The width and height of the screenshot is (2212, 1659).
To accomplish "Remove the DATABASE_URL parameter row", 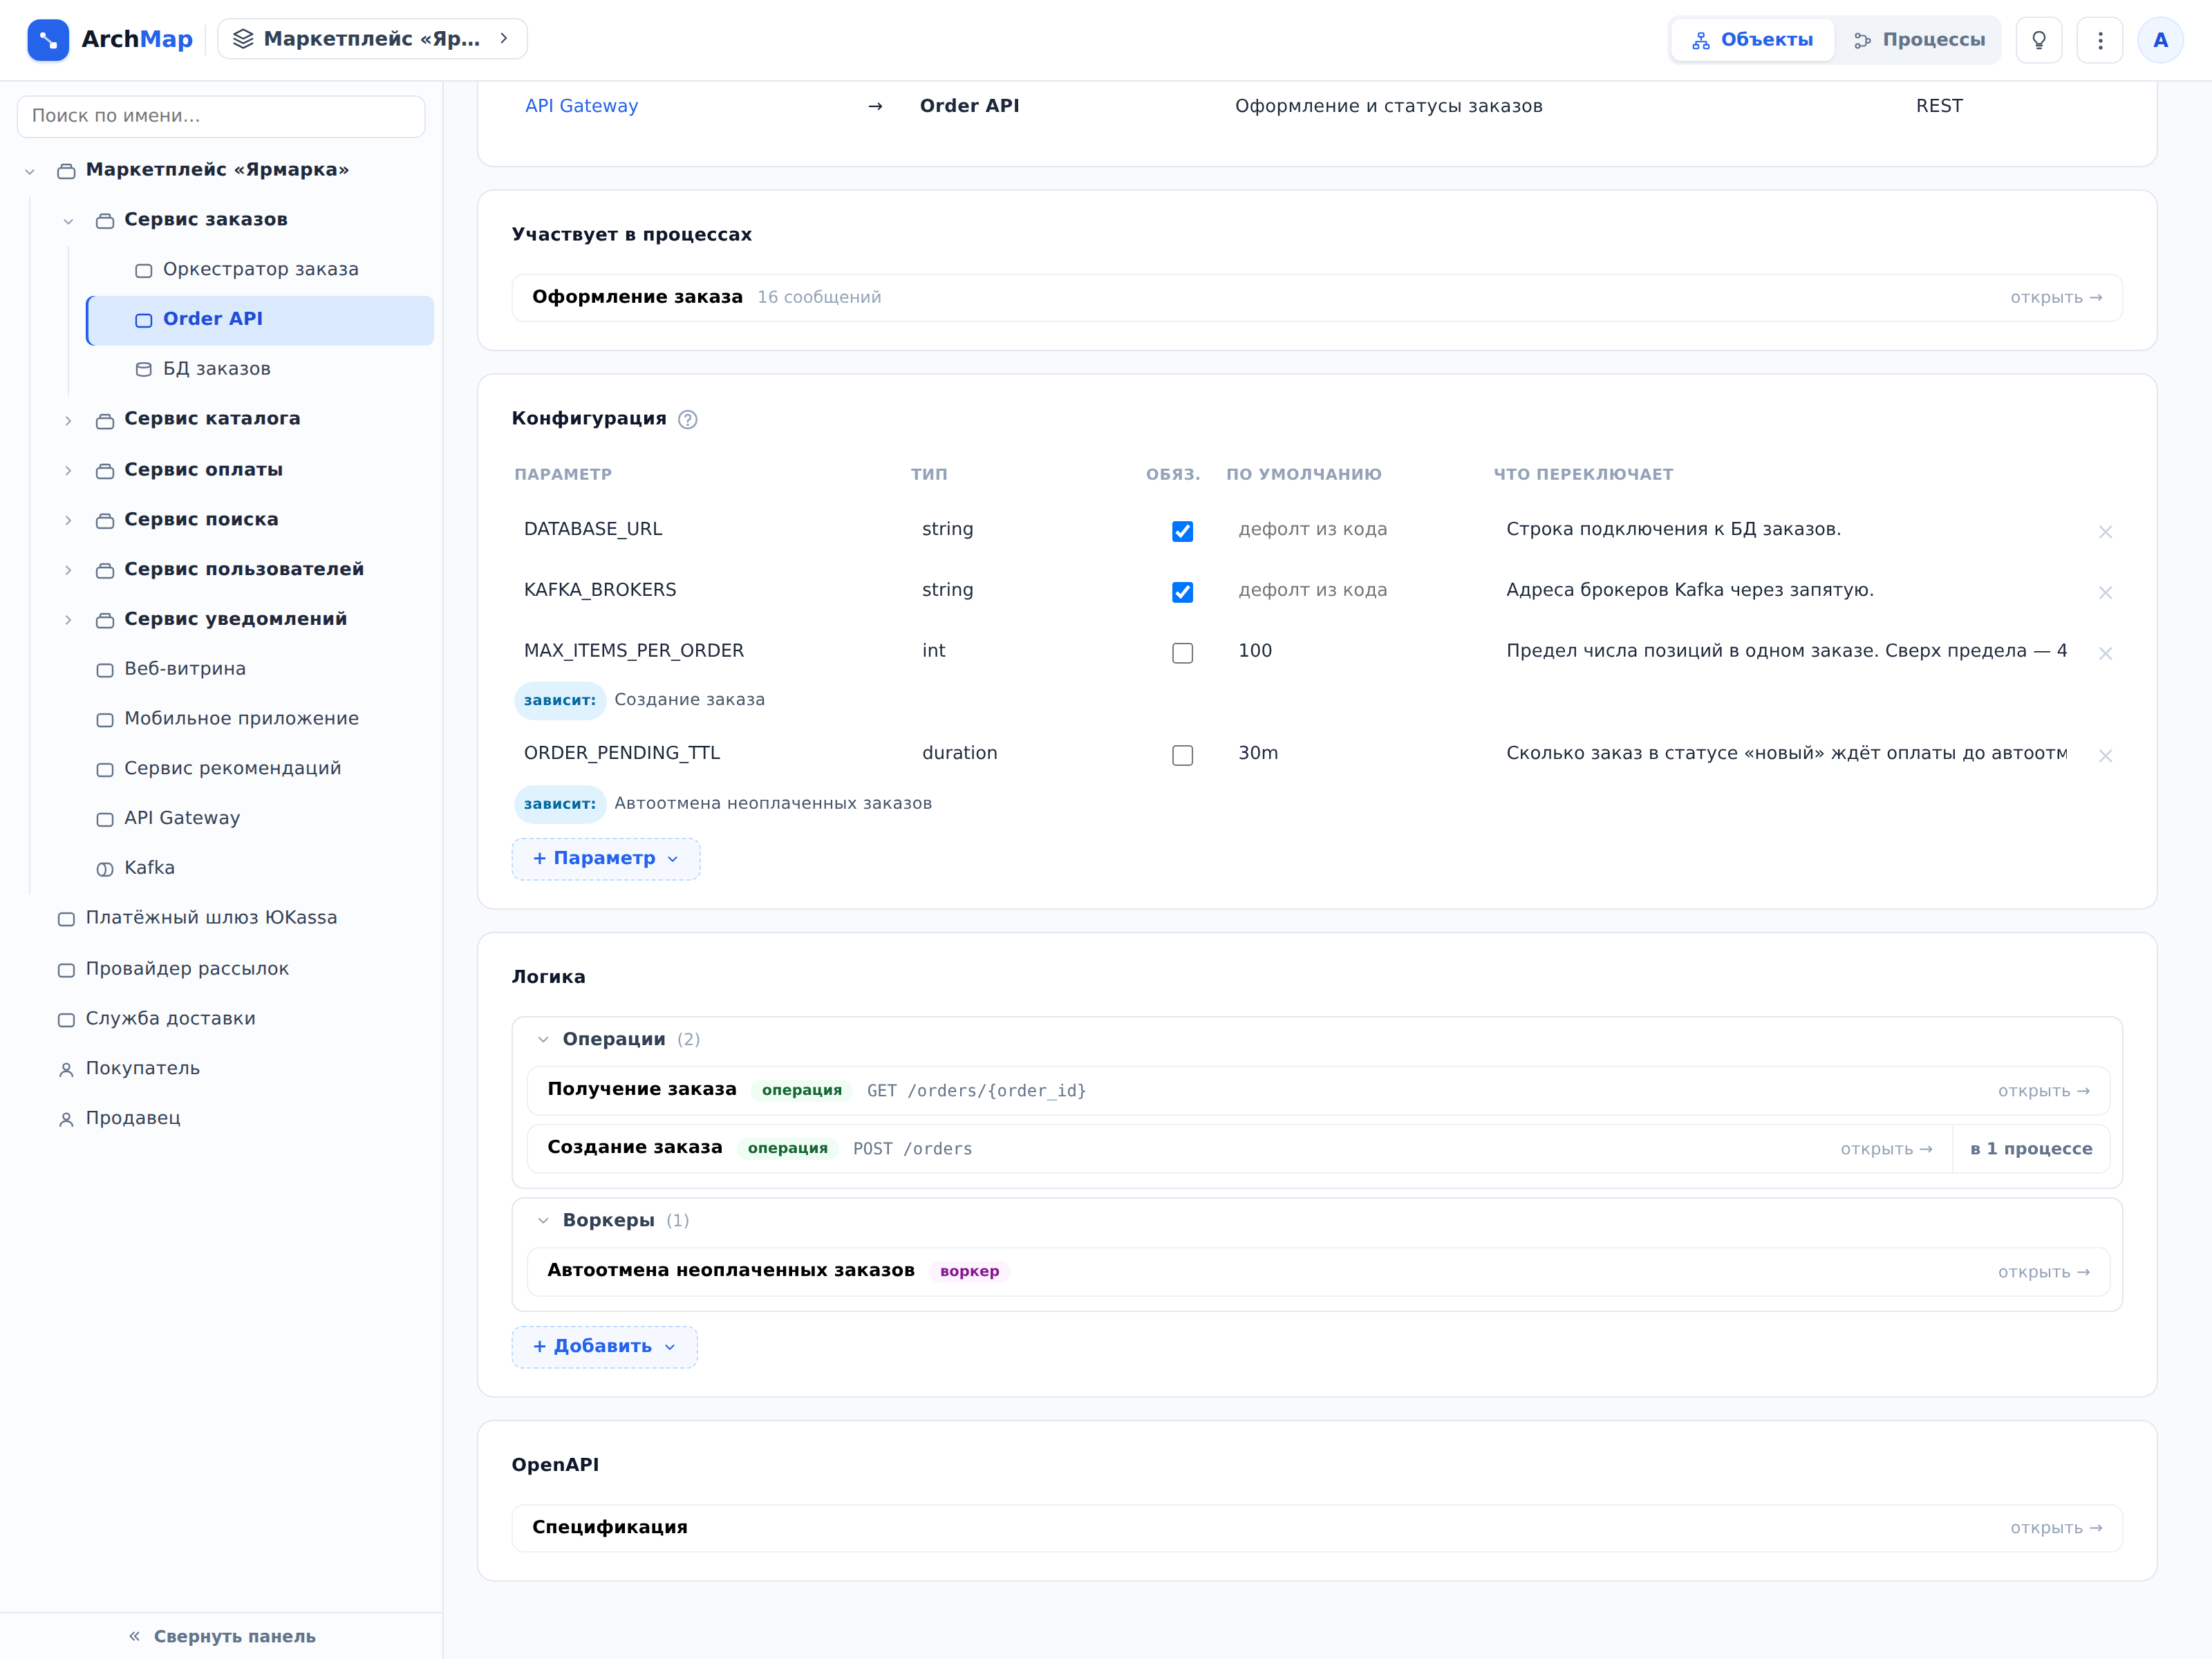I will coord(2105,532).
